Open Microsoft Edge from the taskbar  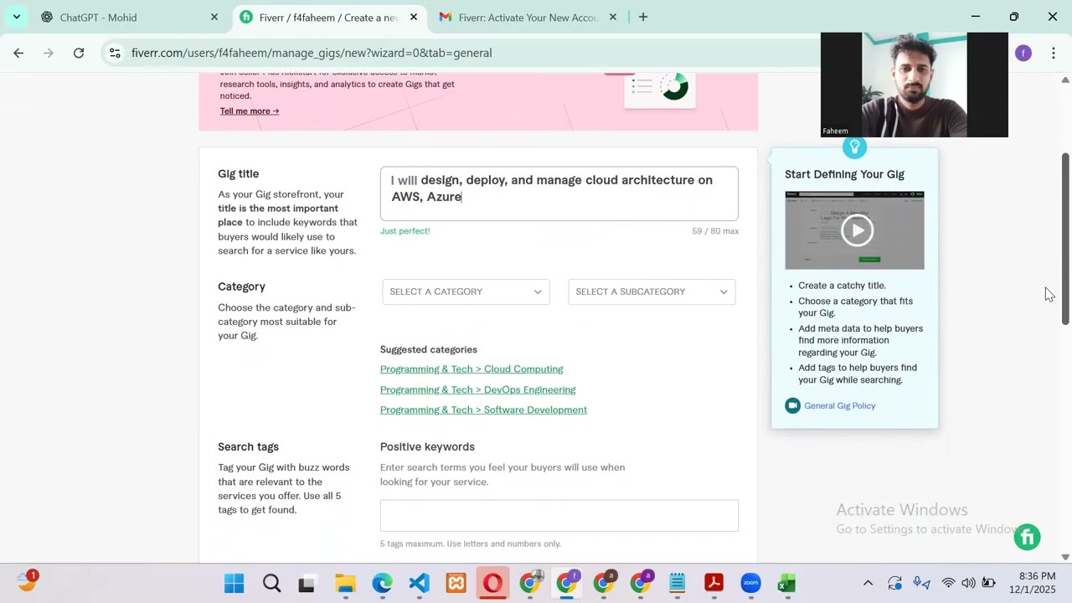tap(382, 584)
